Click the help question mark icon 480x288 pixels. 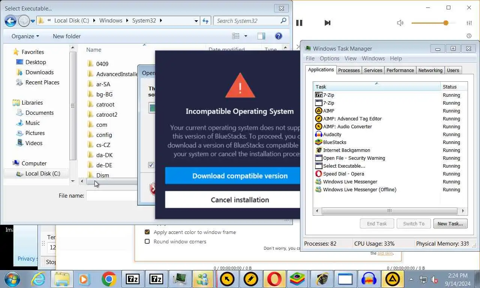point(278,36)
